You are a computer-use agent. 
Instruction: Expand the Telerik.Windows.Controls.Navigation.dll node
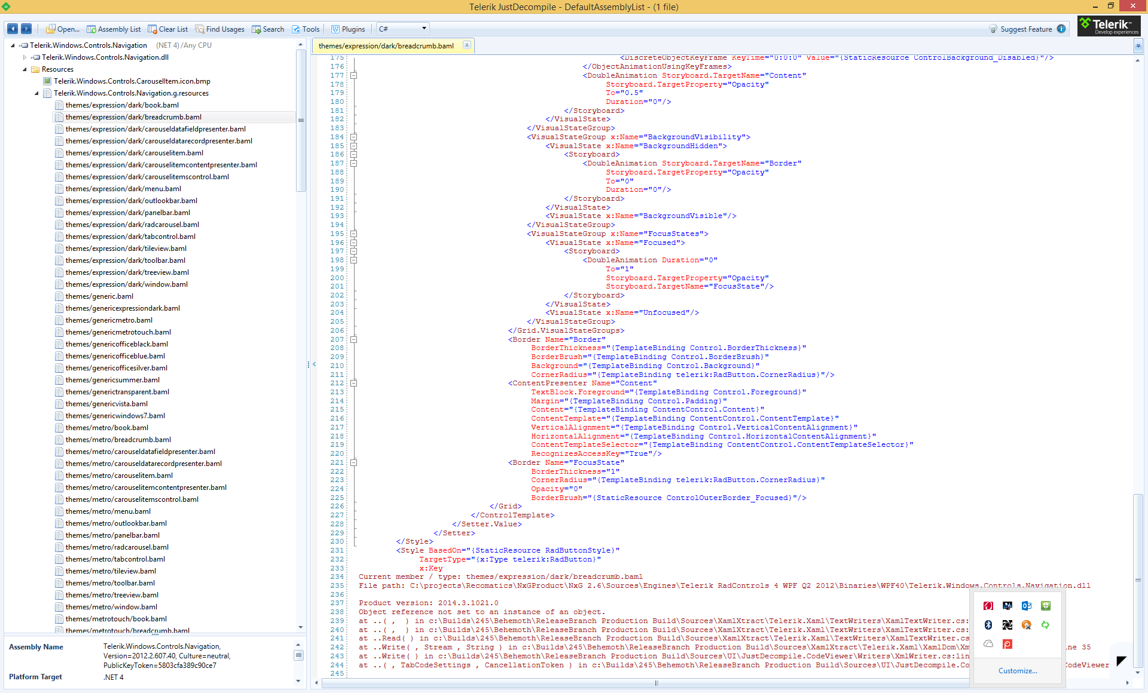25,57
